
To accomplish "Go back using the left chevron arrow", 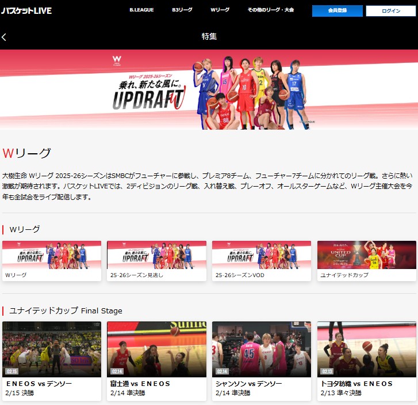I will tap(3, 37).
